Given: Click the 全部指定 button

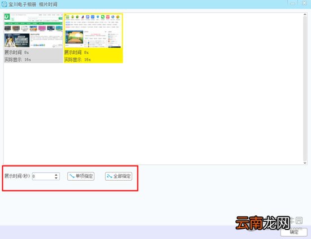Looking at the screenshot, I should point(118,176).
